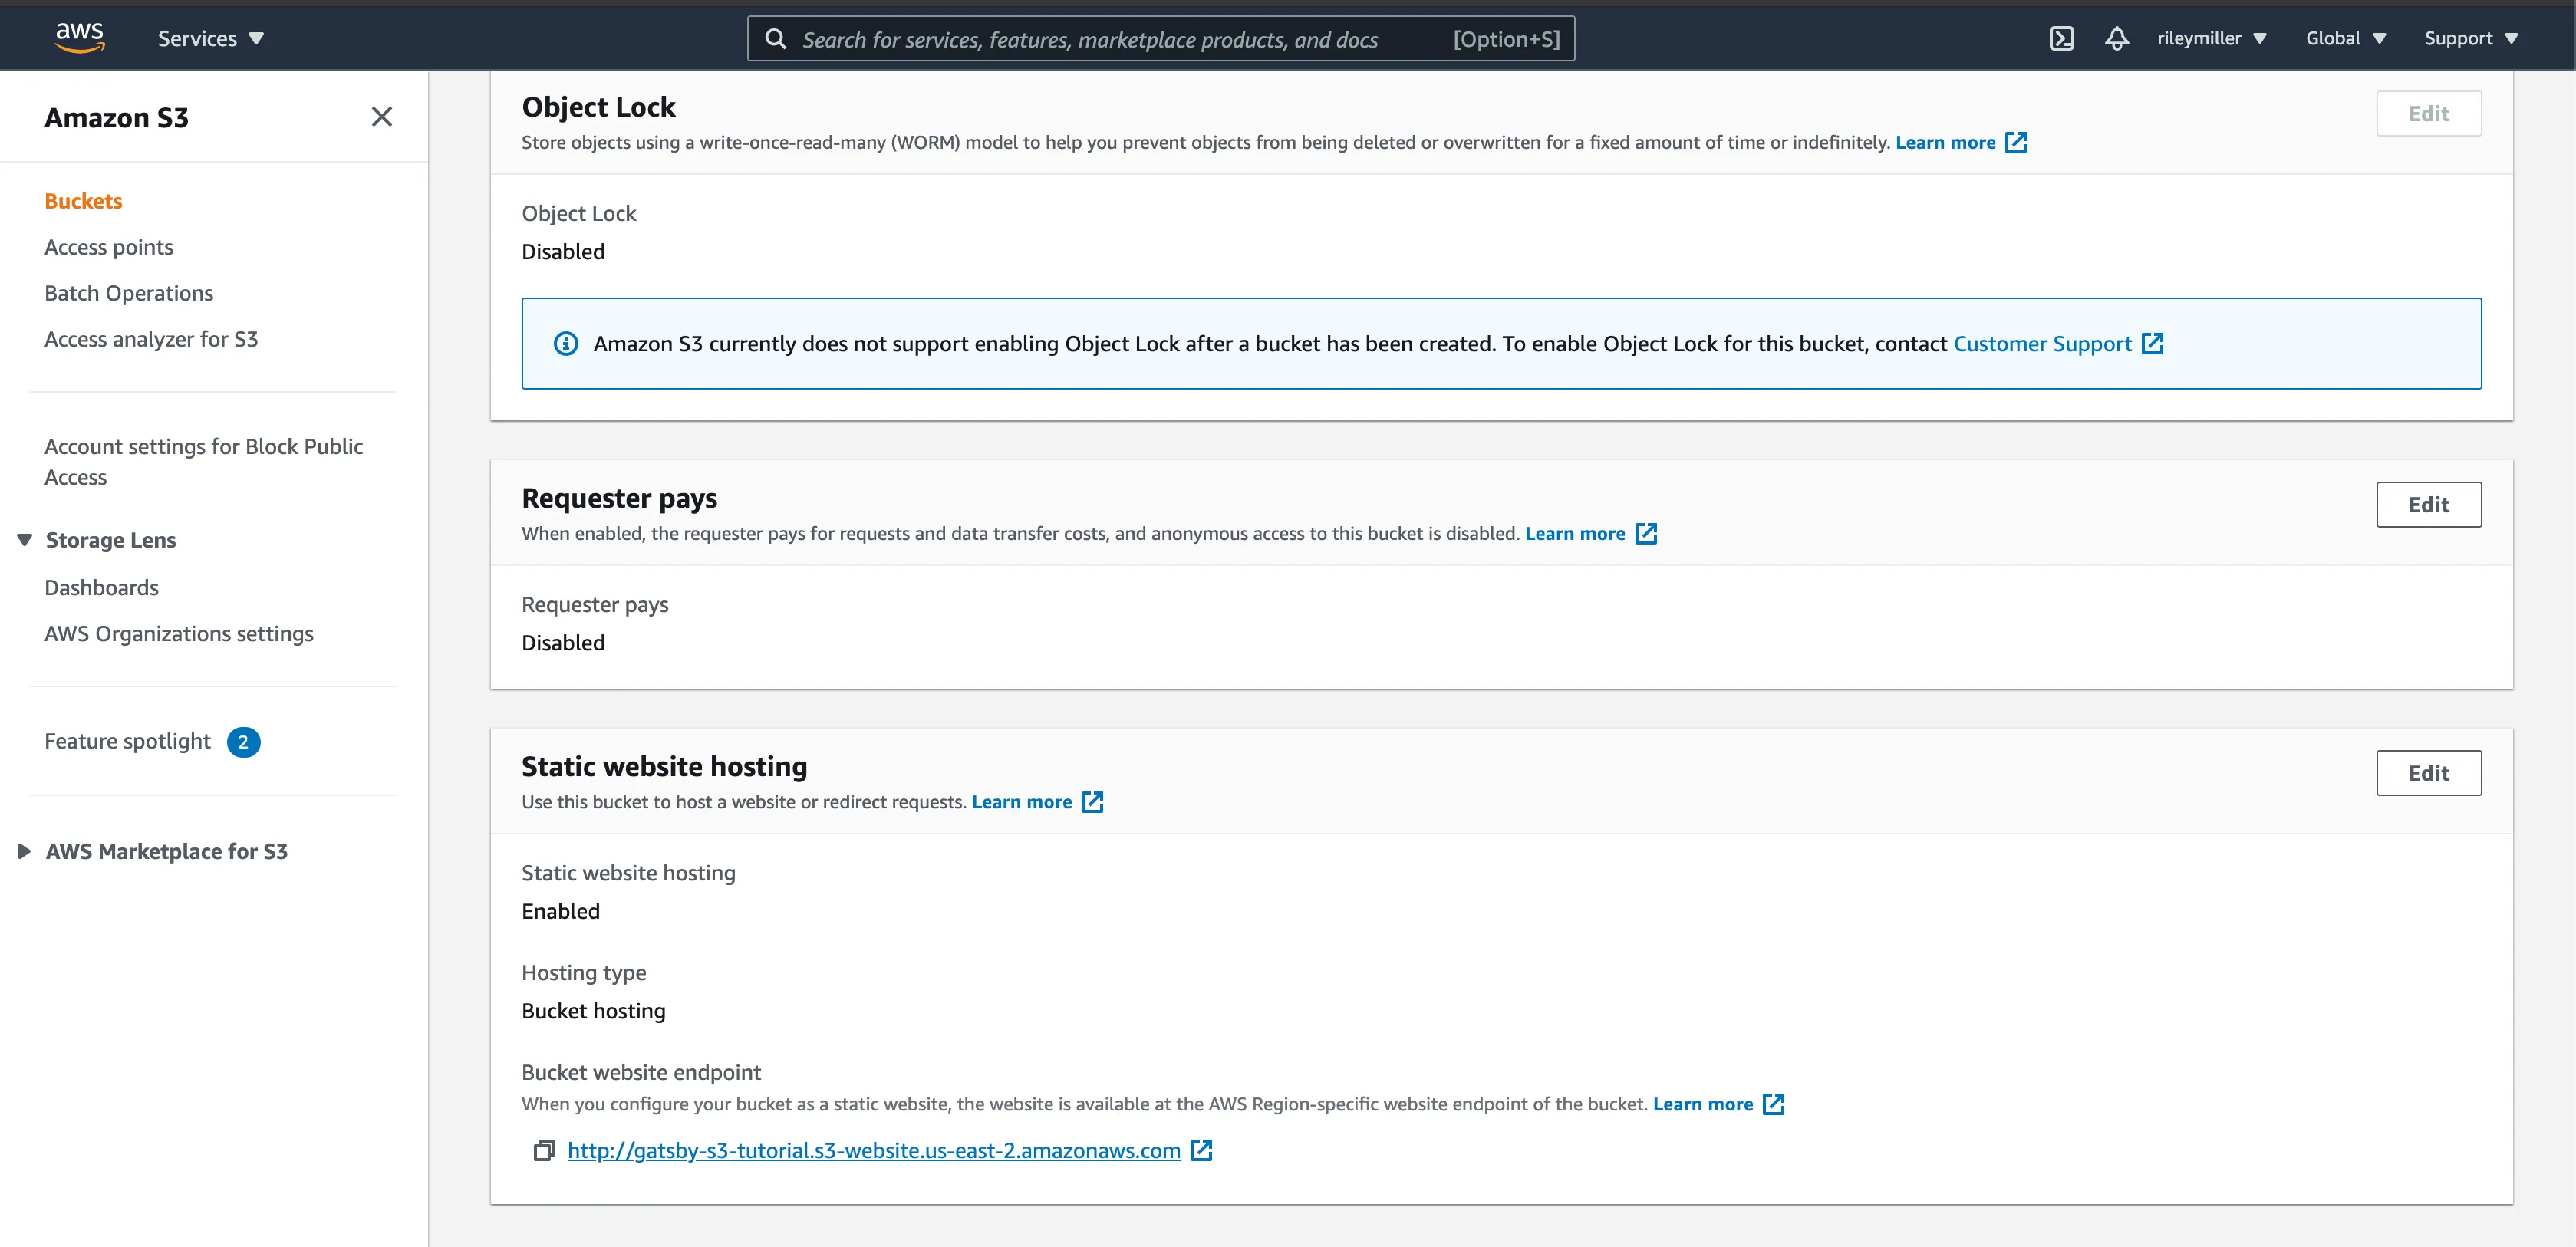
Task: Open Batch Operations in sidebar
Action: (129, 293)
